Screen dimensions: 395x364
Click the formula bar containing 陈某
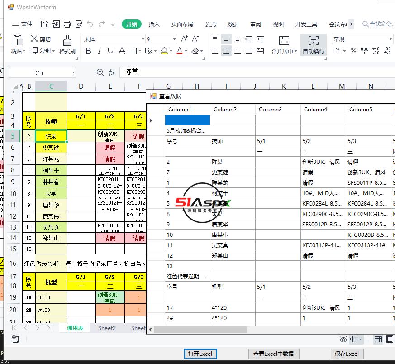tap(257, 72)
